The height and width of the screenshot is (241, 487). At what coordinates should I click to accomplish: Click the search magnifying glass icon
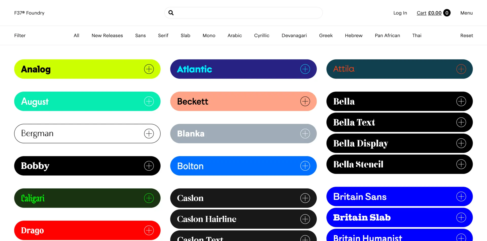pos(171,13)
